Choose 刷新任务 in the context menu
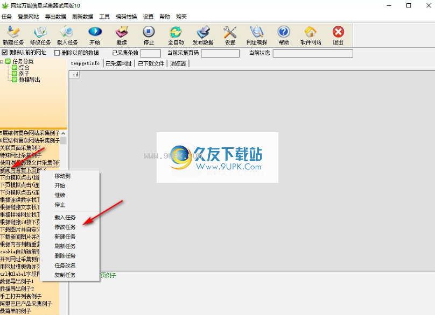Image resolution: width=435 pixels, height=315 pixels. 69,246
